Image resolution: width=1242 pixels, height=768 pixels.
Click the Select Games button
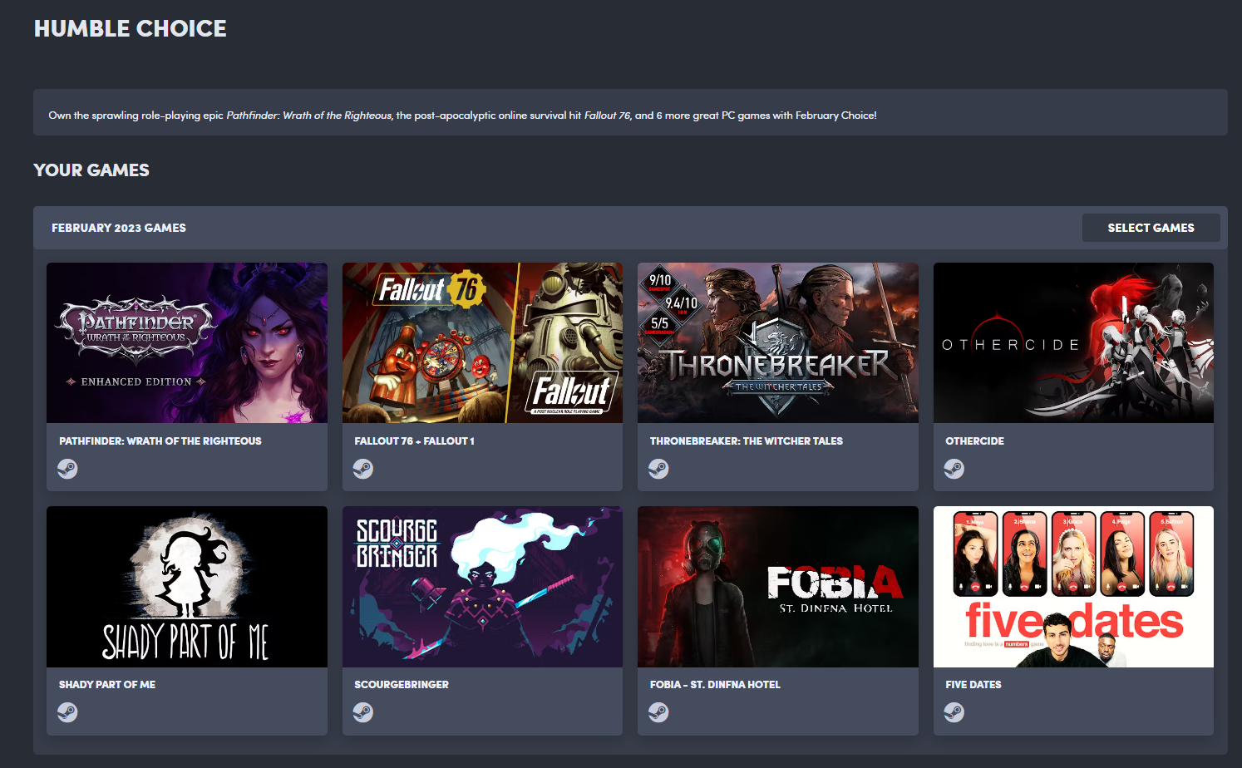pos(1151,228)
